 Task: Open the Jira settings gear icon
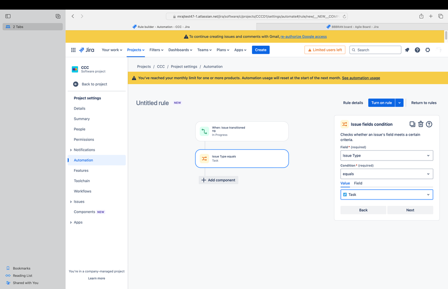click(428, 50)
